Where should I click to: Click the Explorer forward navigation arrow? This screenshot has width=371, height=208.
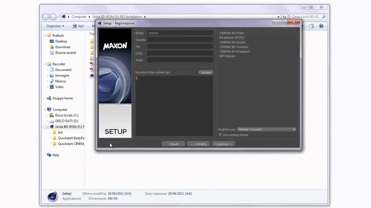(x=53, y=17)
